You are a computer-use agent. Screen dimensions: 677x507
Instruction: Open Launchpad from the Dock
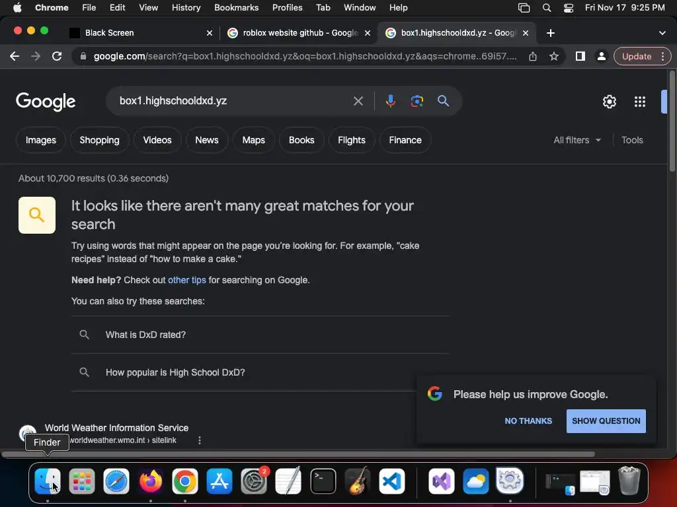point(81,481)
